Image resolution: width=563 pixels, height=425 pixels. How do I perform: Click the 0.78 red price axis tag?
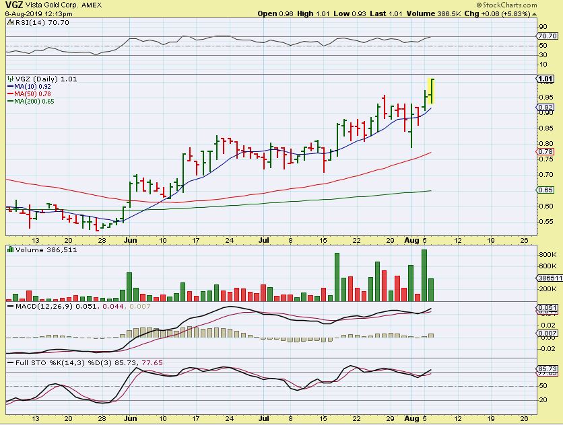[x=545, y=152]
